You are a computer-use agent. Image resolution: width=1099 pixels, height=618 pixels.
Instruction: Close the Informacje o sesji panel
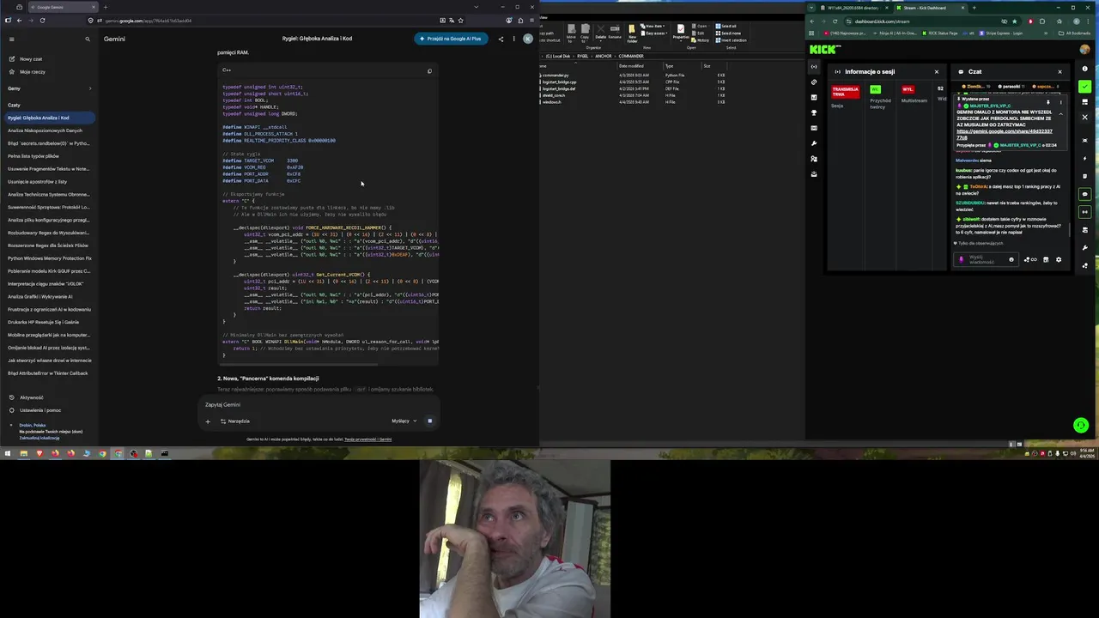[x=937, y=72]
